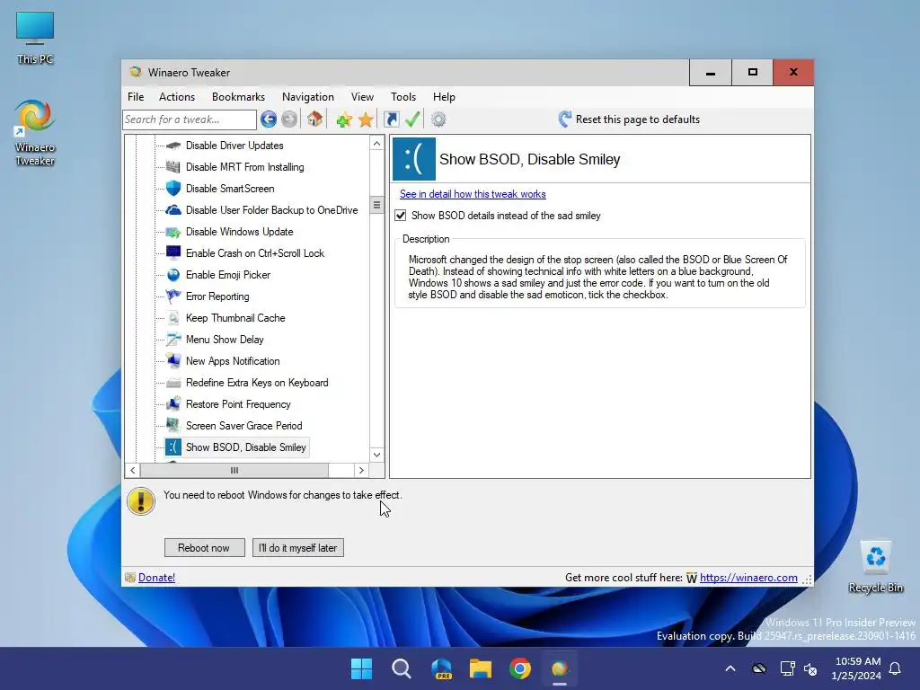This screenshot has width=920, height=690.
Task: Uncheck Show BSOD details instead of sad smiley
Action: tap(401, 216)
